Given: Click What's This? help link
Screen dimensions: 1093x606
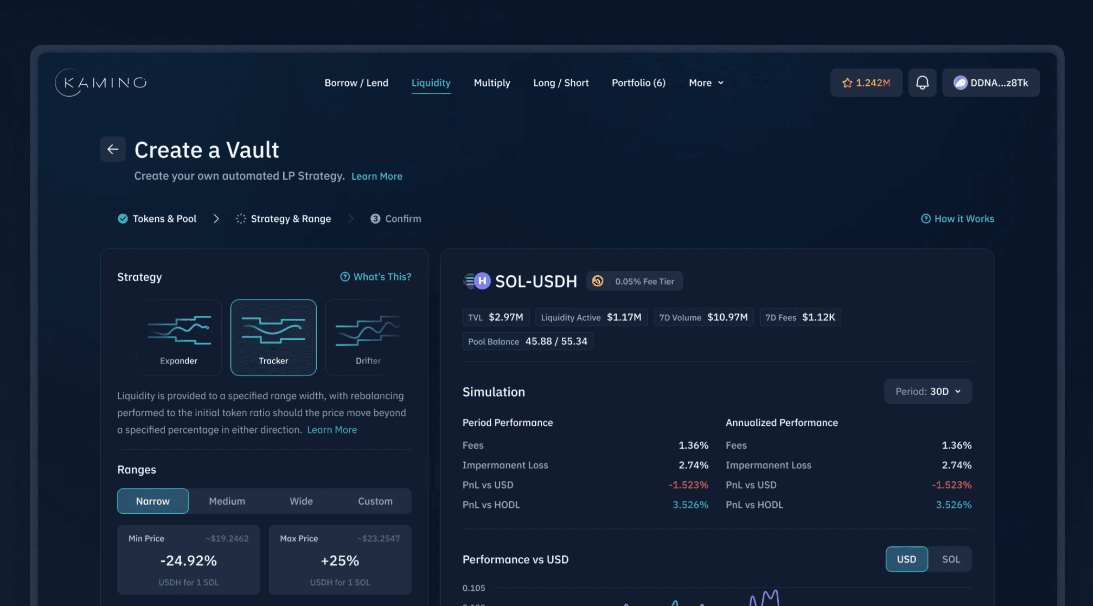Looking at the screenshot, I should pyautogui.click(x=375, y=277).
